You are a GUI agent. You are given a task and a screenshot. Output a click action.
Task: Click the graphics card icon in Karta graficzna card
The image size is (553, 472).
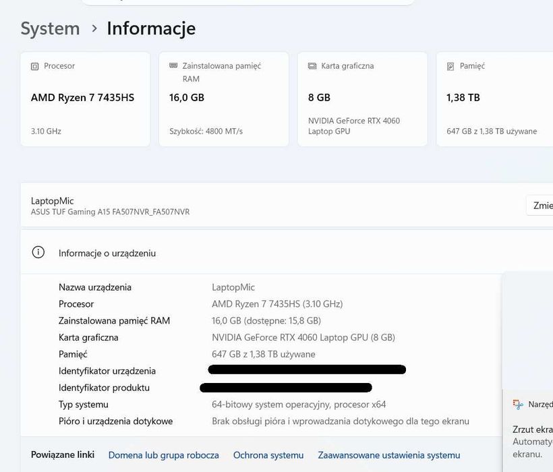[312, 66]
